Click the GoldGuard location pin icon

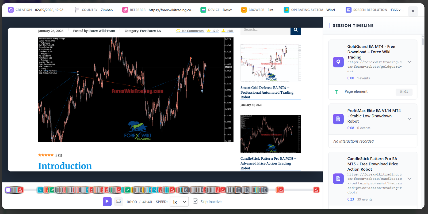point(338,62)
